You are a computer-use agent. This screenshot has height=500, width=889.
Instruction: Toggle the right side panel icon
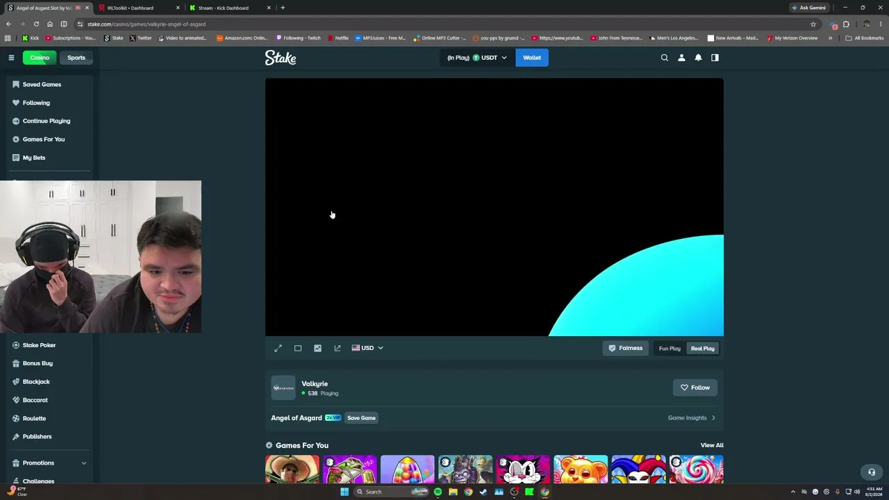(715, 58)
